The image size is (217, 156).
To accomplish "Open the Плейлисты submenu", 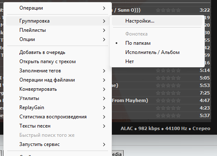I will tap(58, 30).
